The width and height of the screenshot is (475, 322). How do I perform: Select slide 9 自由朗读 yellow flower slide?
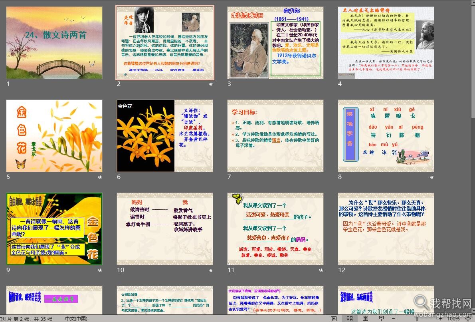coord(54,229)
